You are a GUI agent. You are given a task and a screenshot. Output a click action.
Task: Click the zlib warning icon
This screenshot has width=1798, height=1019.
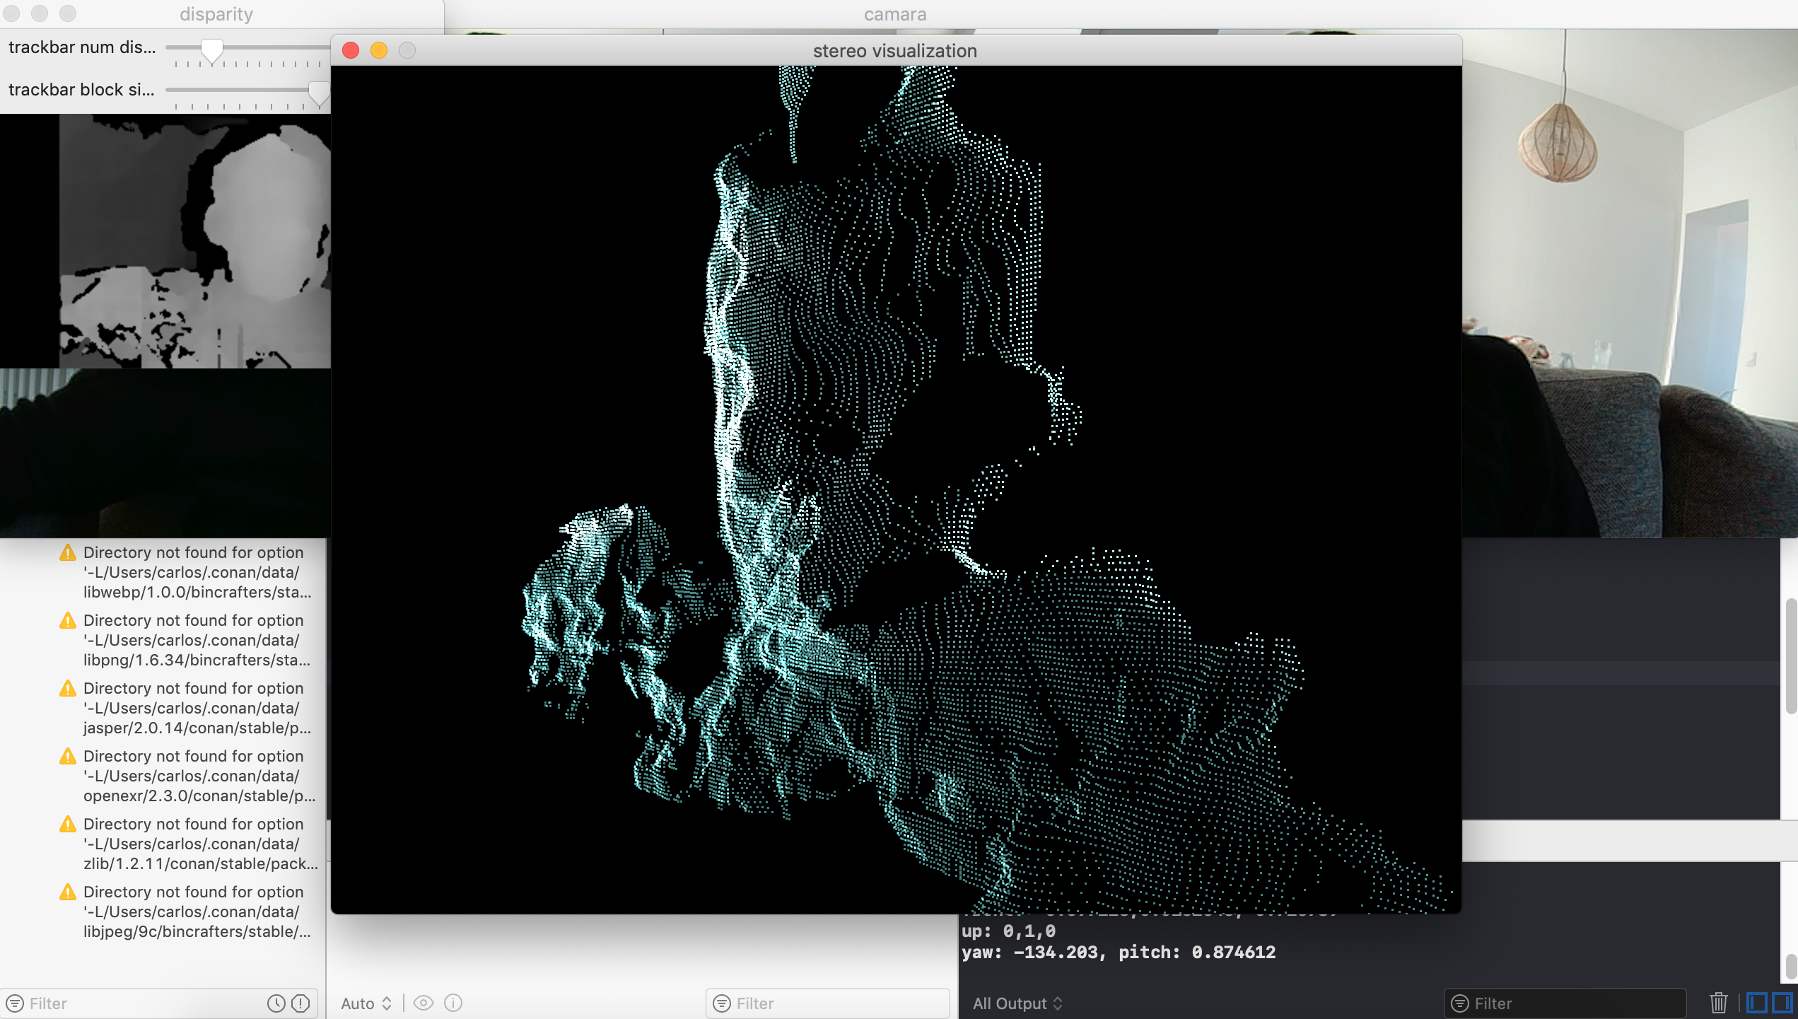click(68, 825)
